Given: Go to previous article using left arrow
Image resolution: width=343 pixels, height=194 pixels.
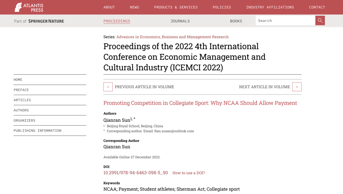Looking at the screenshot, I should pyautogui.click(x=108, y=87).
